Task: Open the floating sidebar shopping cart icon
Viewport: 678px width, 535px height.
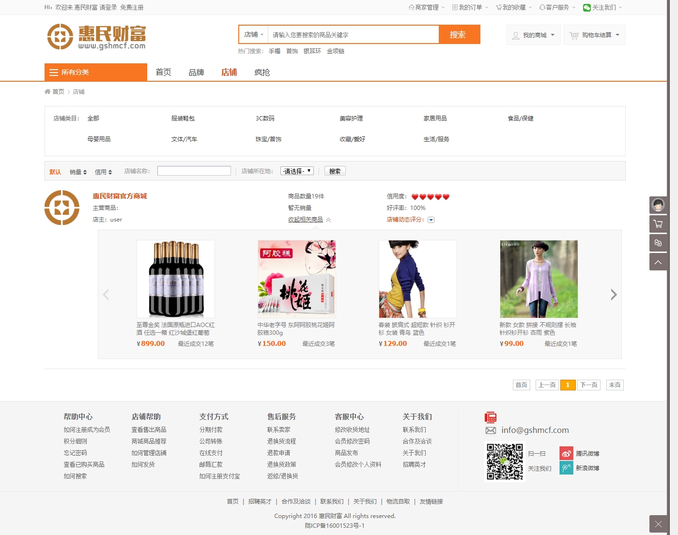Action: [x=658, y=224]
